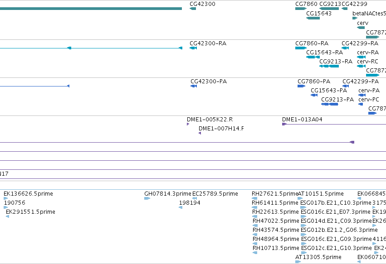Click the CG15643-PA protein label
Image resolution: width=386 pixels, height=264 pixels.
coord(329,91)
